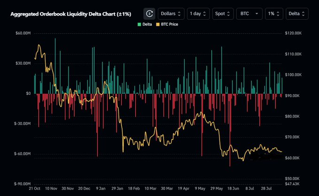Toggle the Delta series legend item
319x196 pixels.
145,24
